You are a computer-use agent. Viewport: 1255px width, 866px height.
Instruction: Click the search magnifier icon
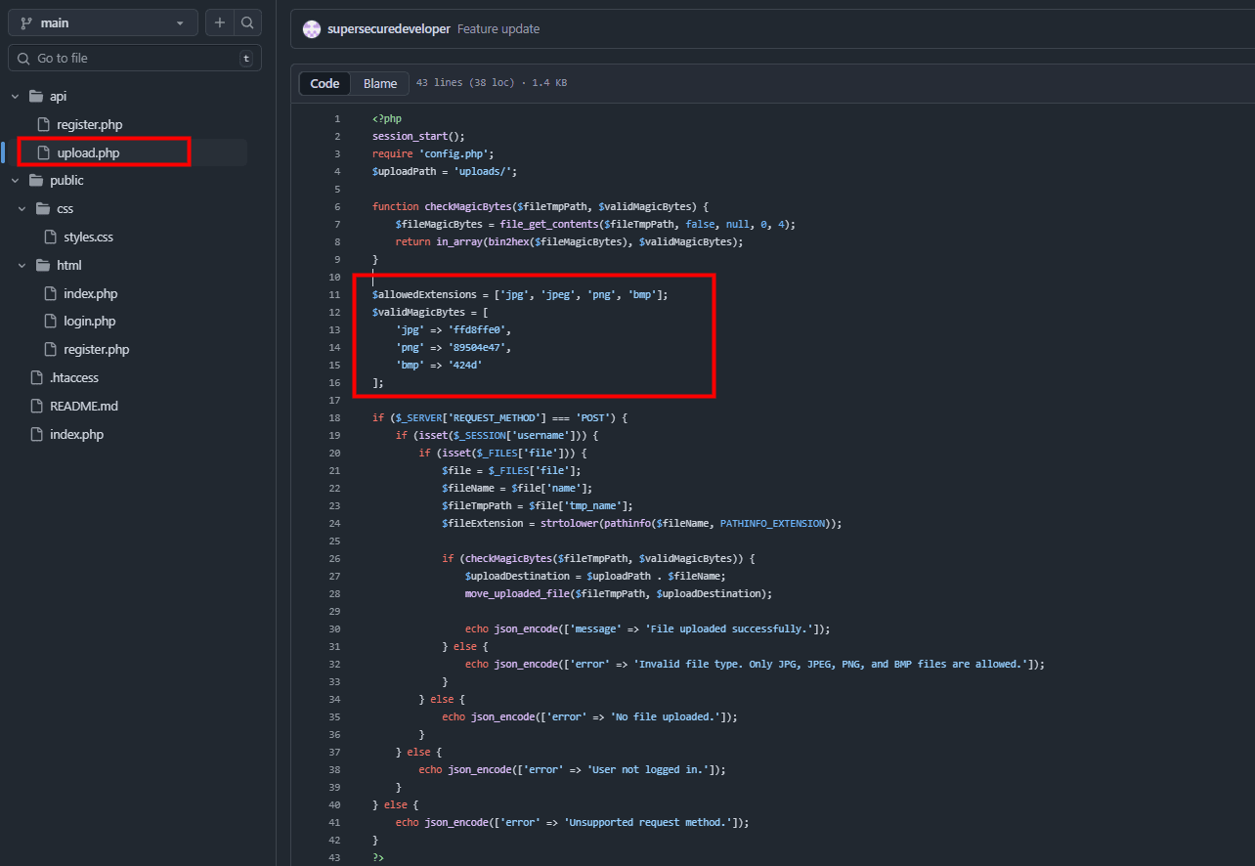point(248,22)
